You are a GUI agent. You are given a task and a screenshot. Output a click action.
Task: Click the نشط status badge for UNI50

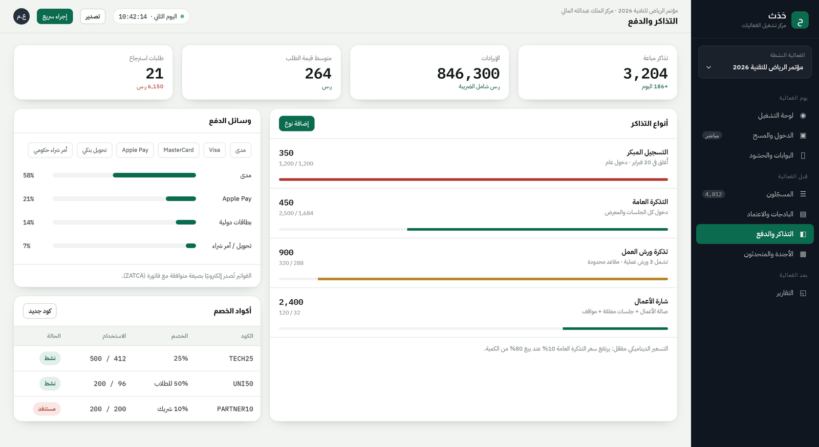click(x=50, y=384)
